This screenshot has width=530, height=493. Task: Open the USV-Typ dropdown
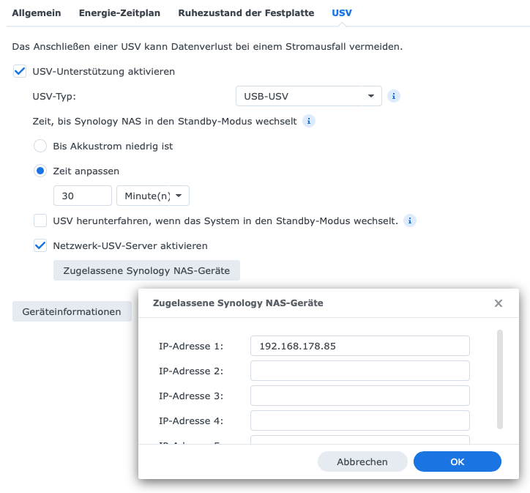(308, 96)
